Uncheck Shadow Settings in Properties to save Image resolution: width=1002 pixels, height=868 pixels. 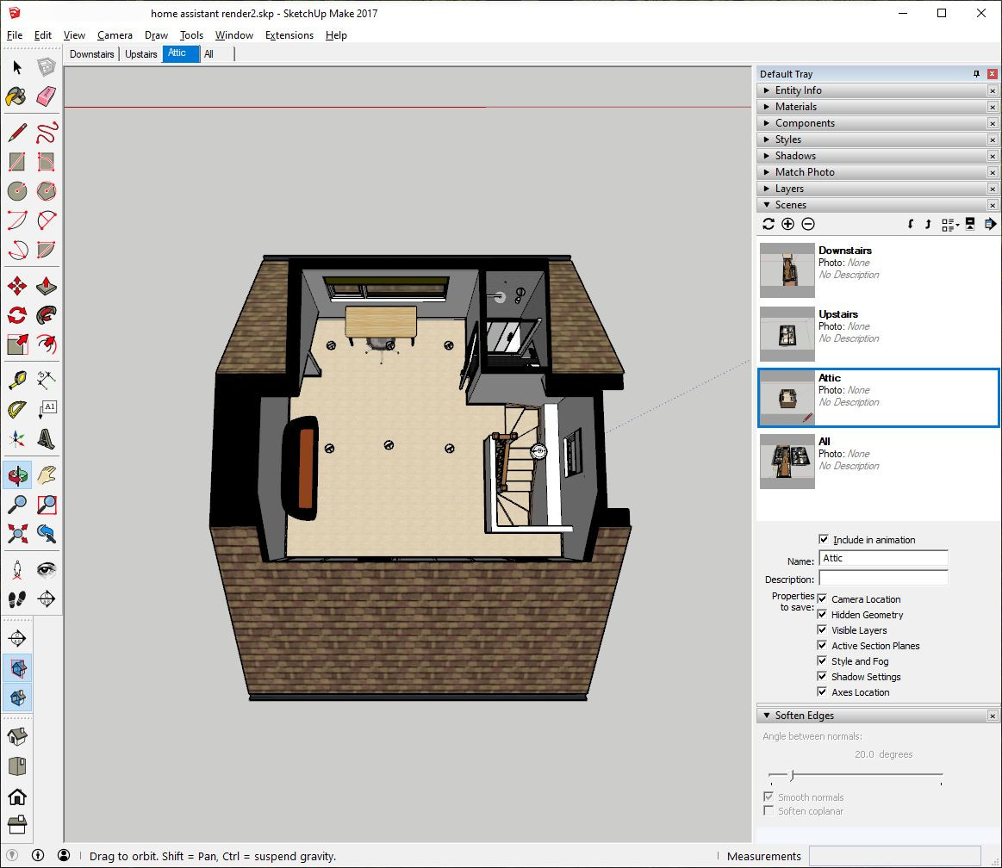pos(822,677)
